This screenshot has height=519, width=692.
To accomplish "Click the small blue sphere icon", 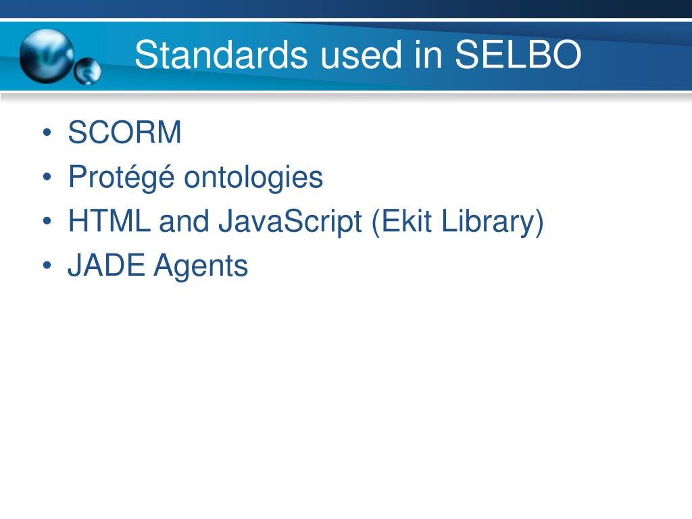I will tap(87, 71).
